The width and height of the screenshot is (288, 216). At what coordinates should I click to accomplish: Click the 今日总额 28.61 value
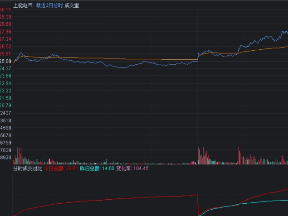point(61,168)
